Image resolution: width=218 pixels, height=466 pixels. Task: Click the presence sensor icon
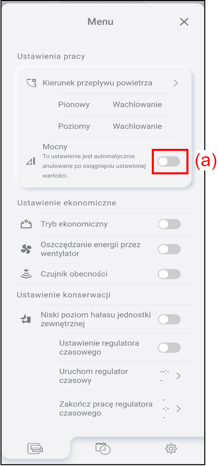(x=26, y=274)
